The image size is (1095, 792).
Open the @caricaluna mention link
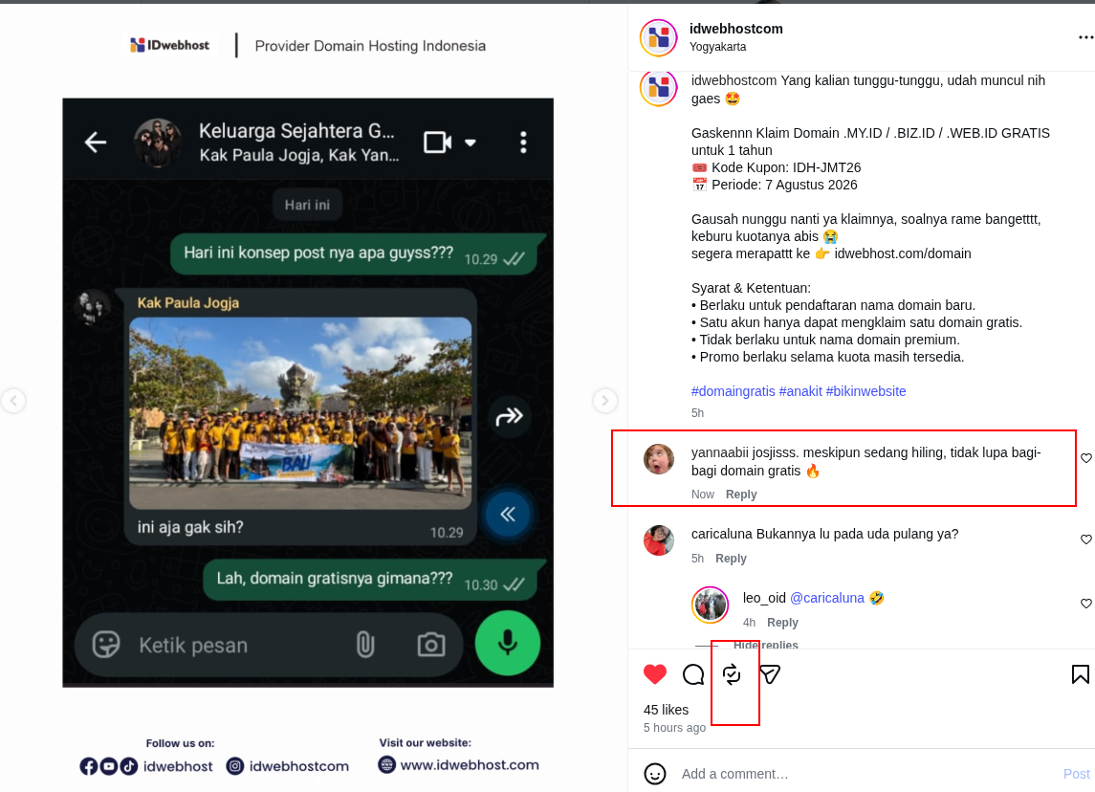pyautogui.click(x=827, y=598)
